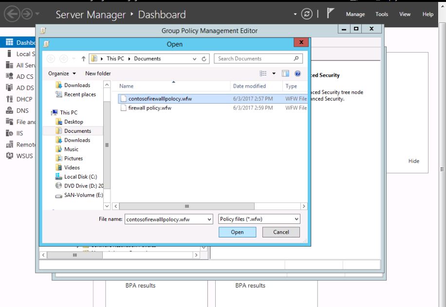Click This PC in the address bar
446x307 pixels.
[x=115, y=58]
